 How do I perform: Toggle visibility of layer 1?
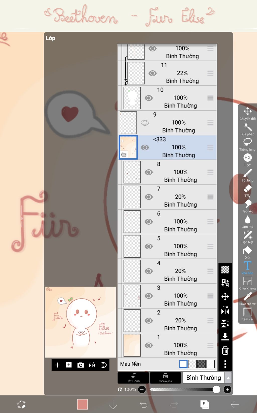click(x=149, y=345)
